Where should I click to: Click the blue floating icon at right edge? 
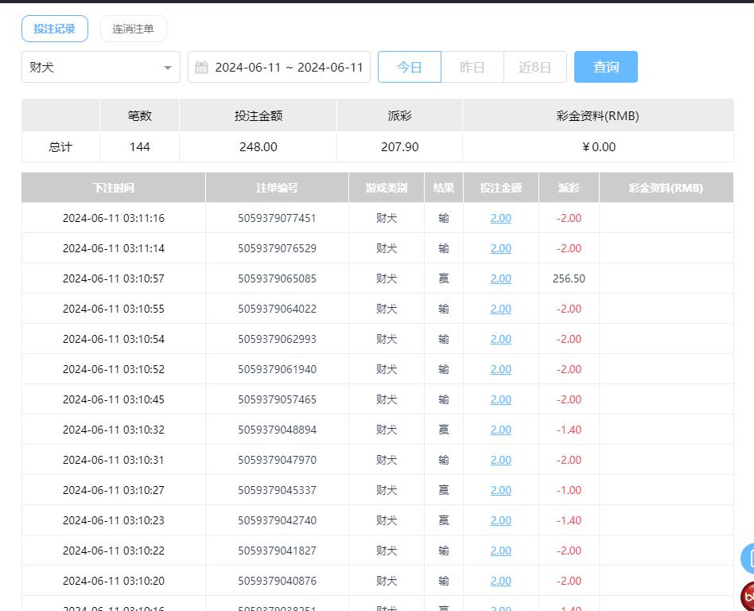tap(748, 558)
